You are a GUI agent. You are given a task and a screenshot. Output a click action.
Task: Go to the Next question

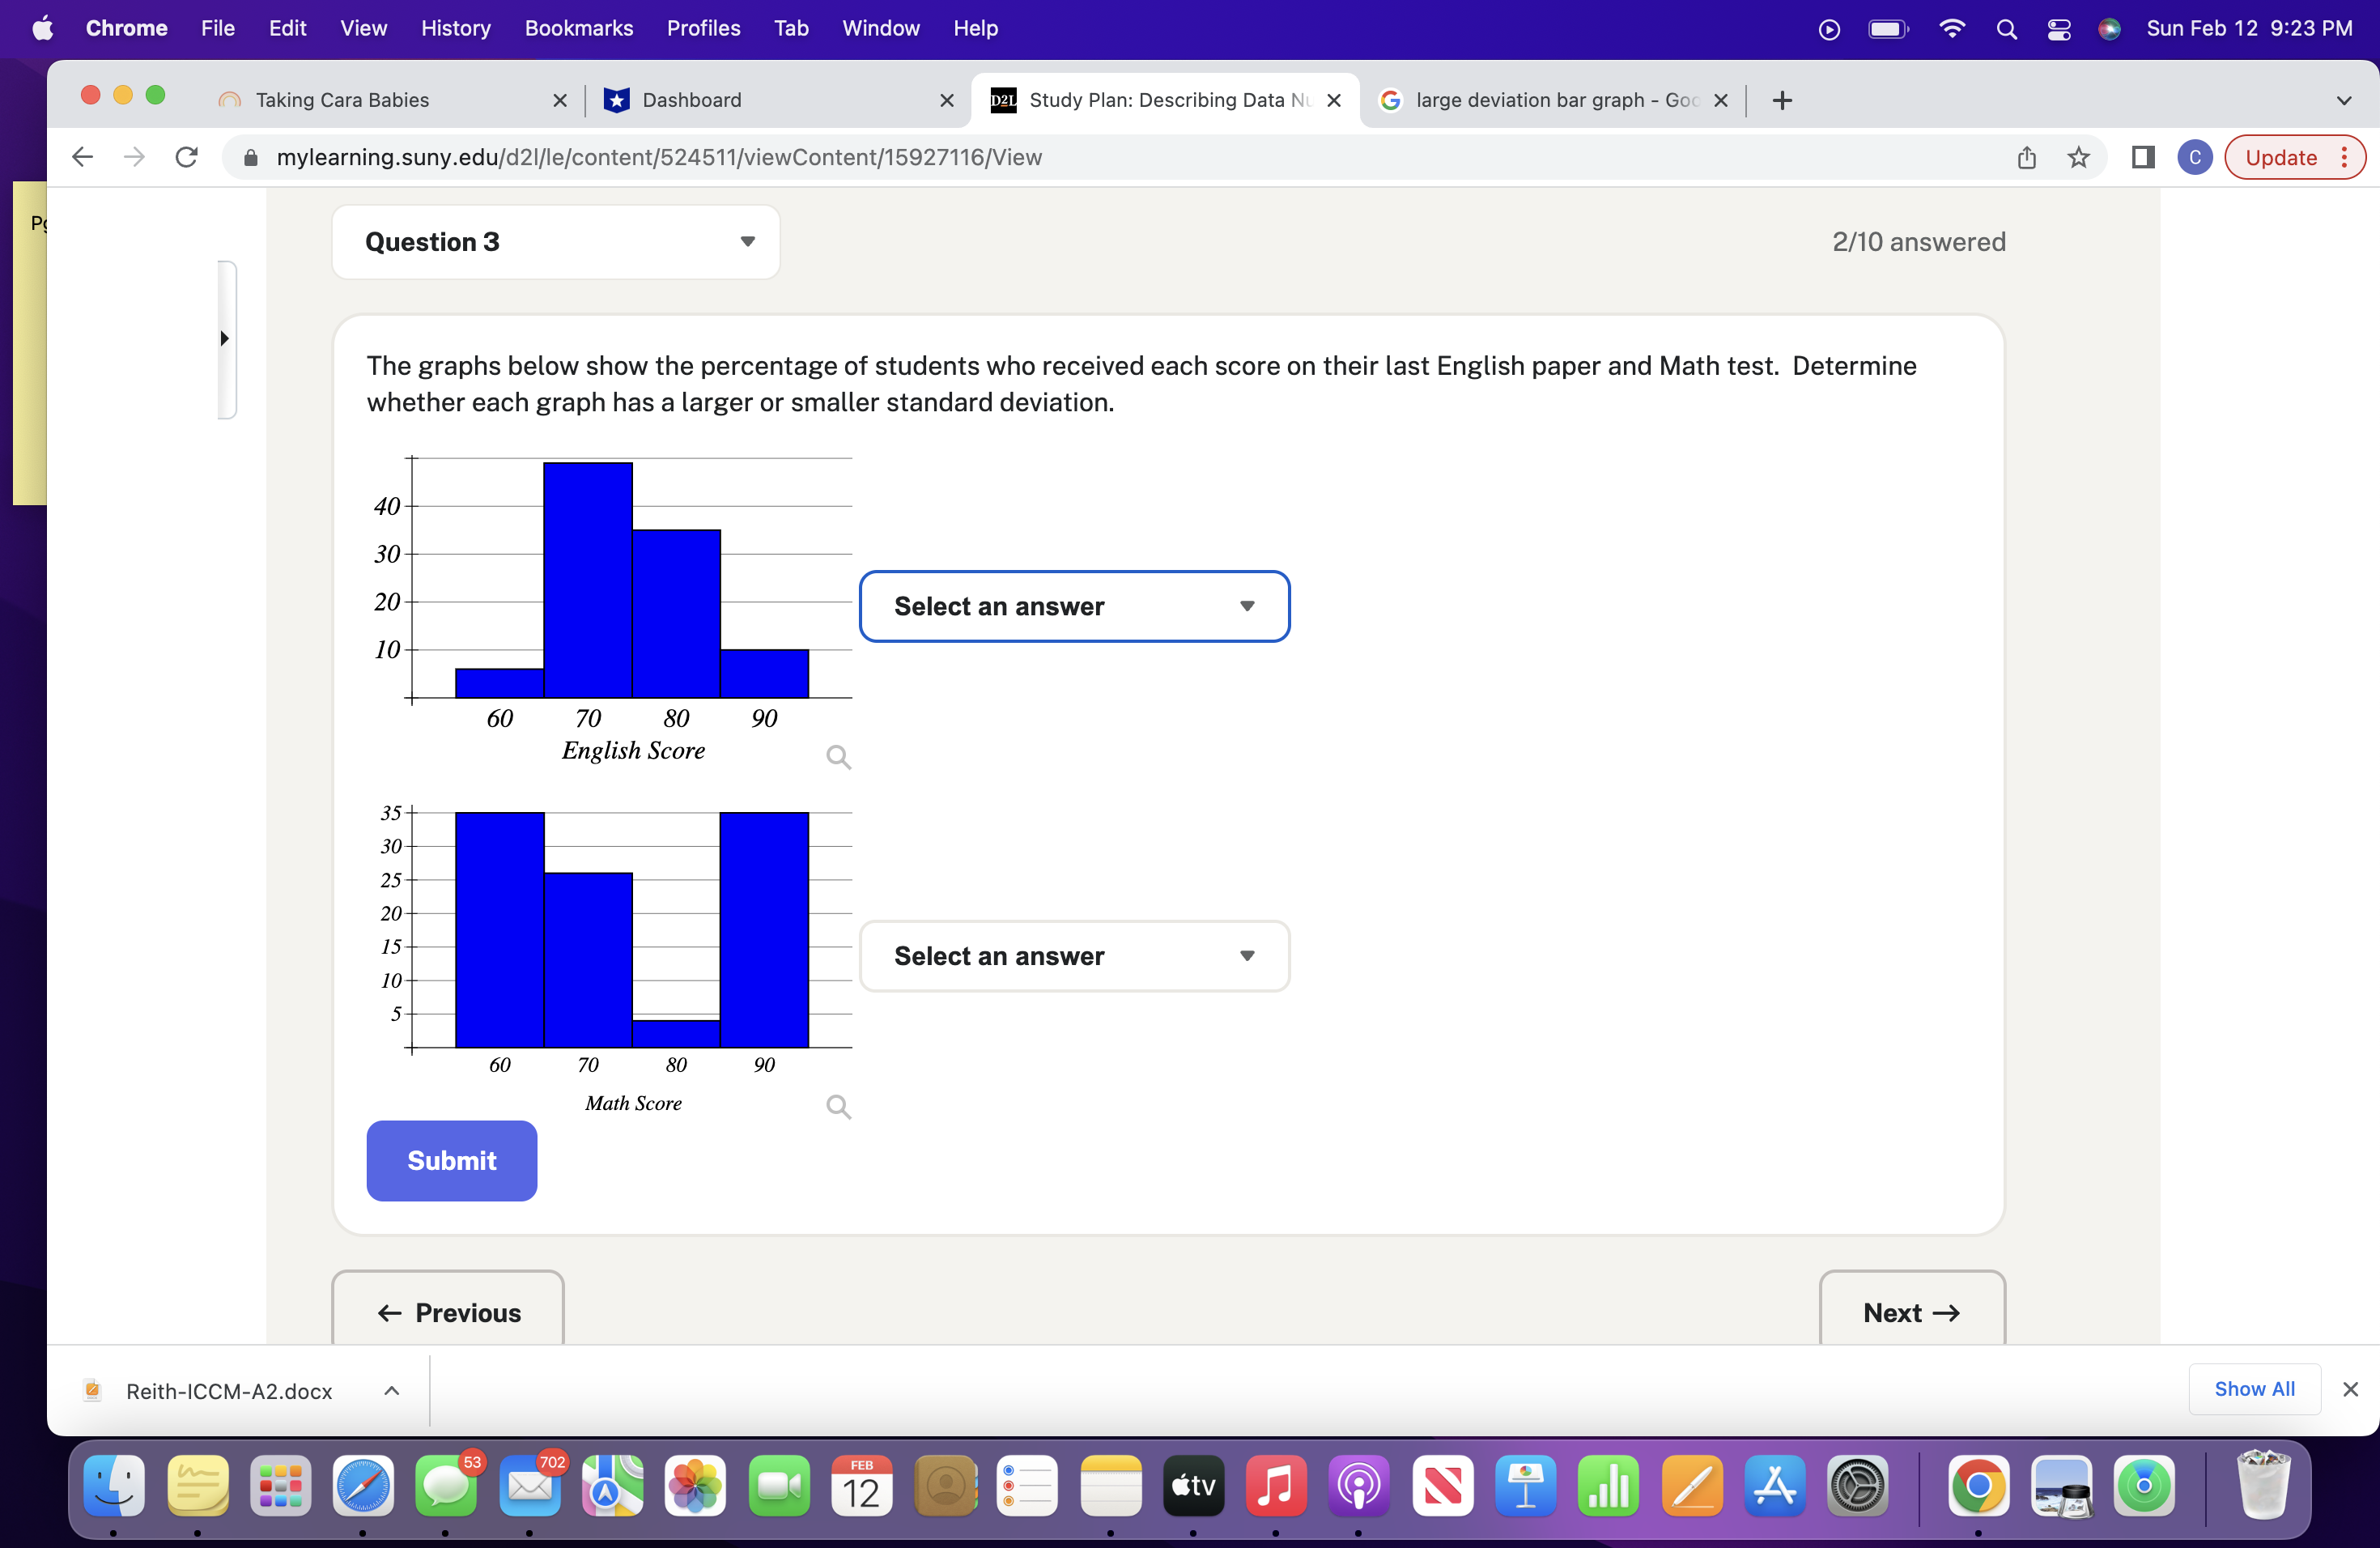point(1910,1312)
